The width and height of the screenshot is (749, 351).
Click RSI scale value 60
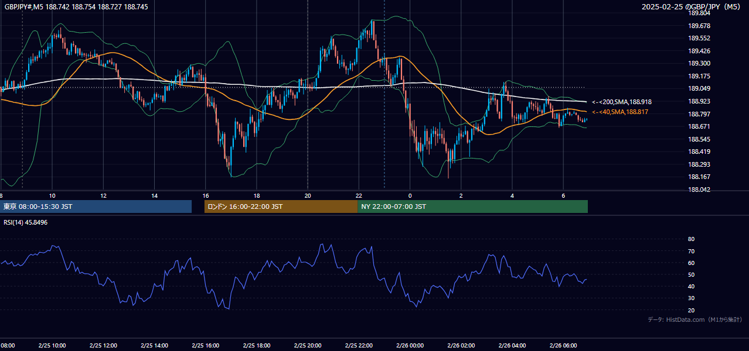[691, 263]
